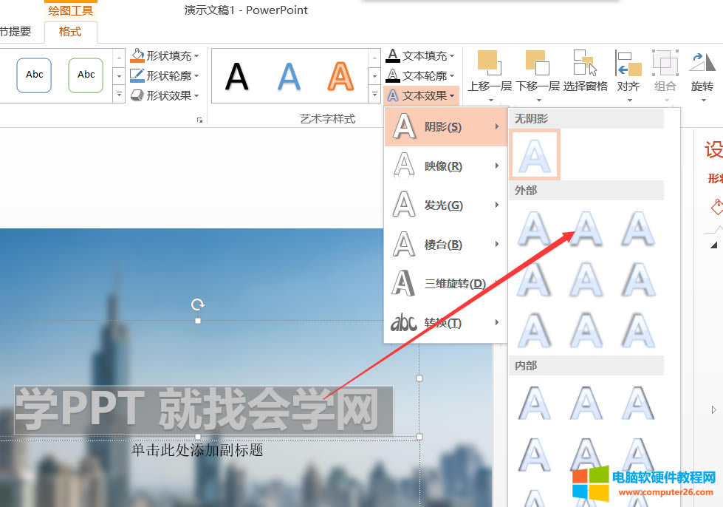Viewport: 723px width, 507px height.
Task: Expand the WordArt styles gallery
Action: tap(374, 95)
